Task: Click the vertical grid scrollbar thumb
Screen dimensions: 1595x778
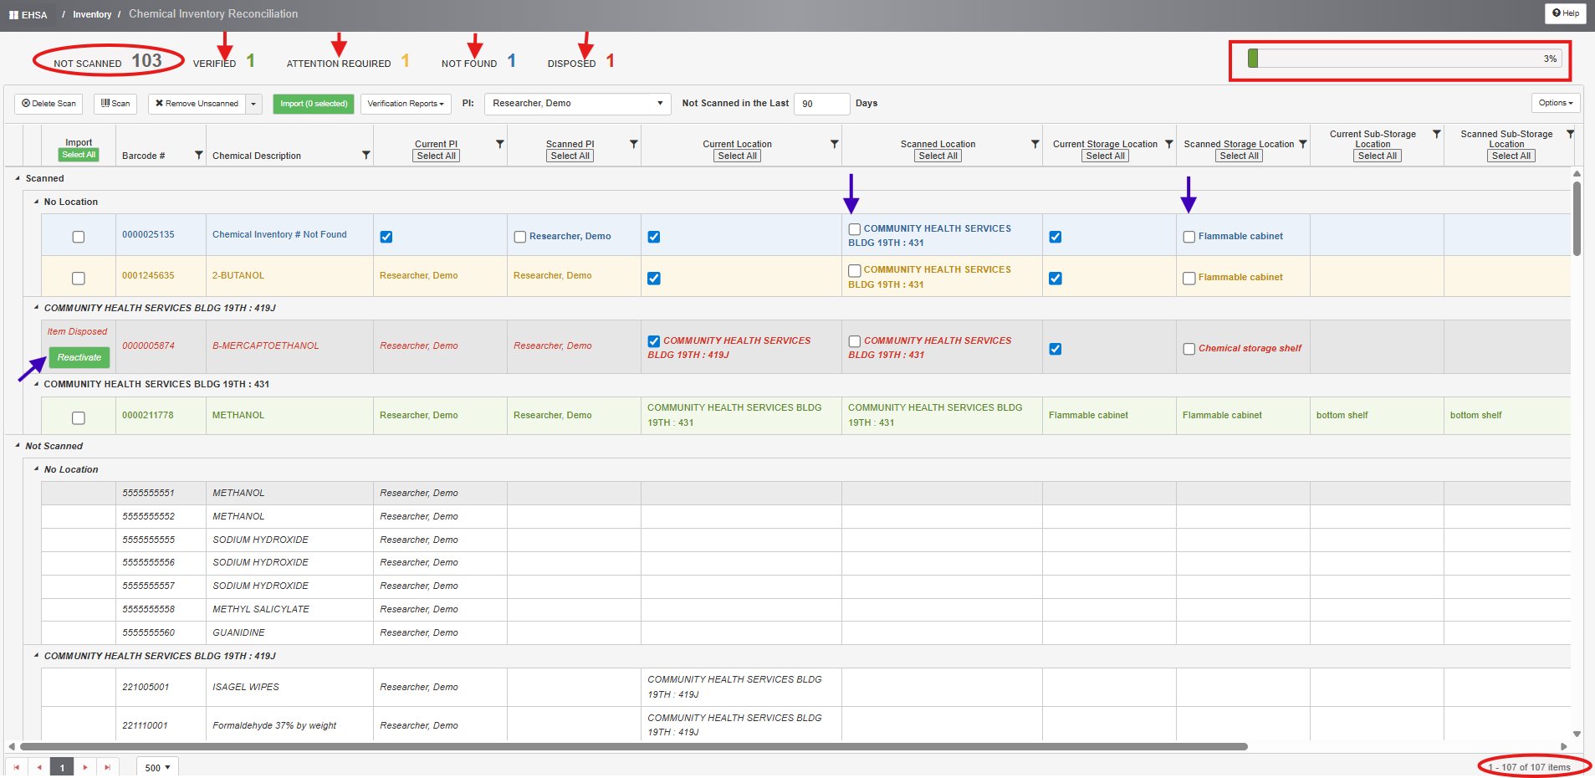Action: pyautogui.click(x=1577, y=218)
